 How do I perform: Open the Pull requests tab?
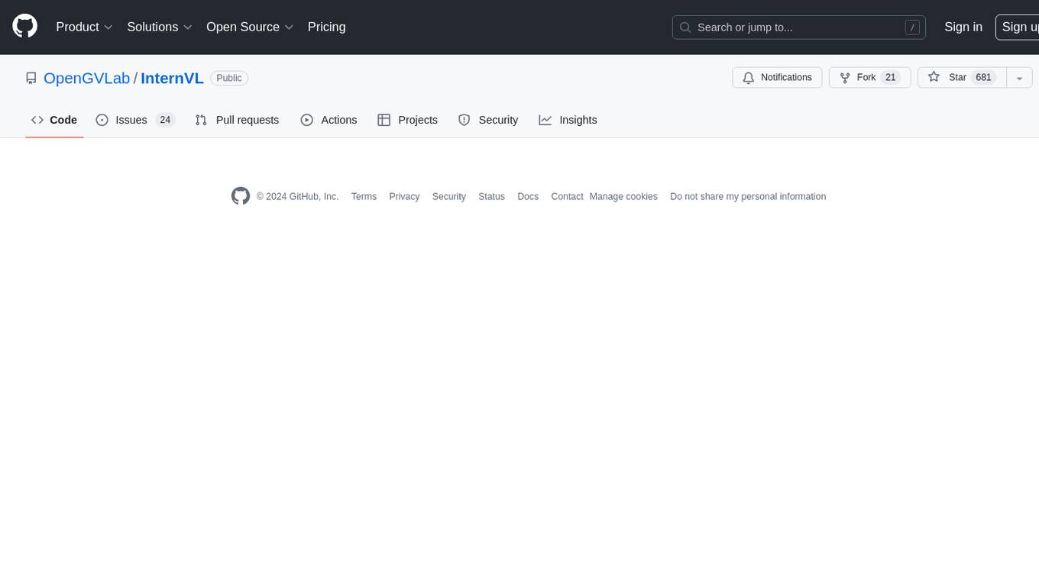point(237,120)
